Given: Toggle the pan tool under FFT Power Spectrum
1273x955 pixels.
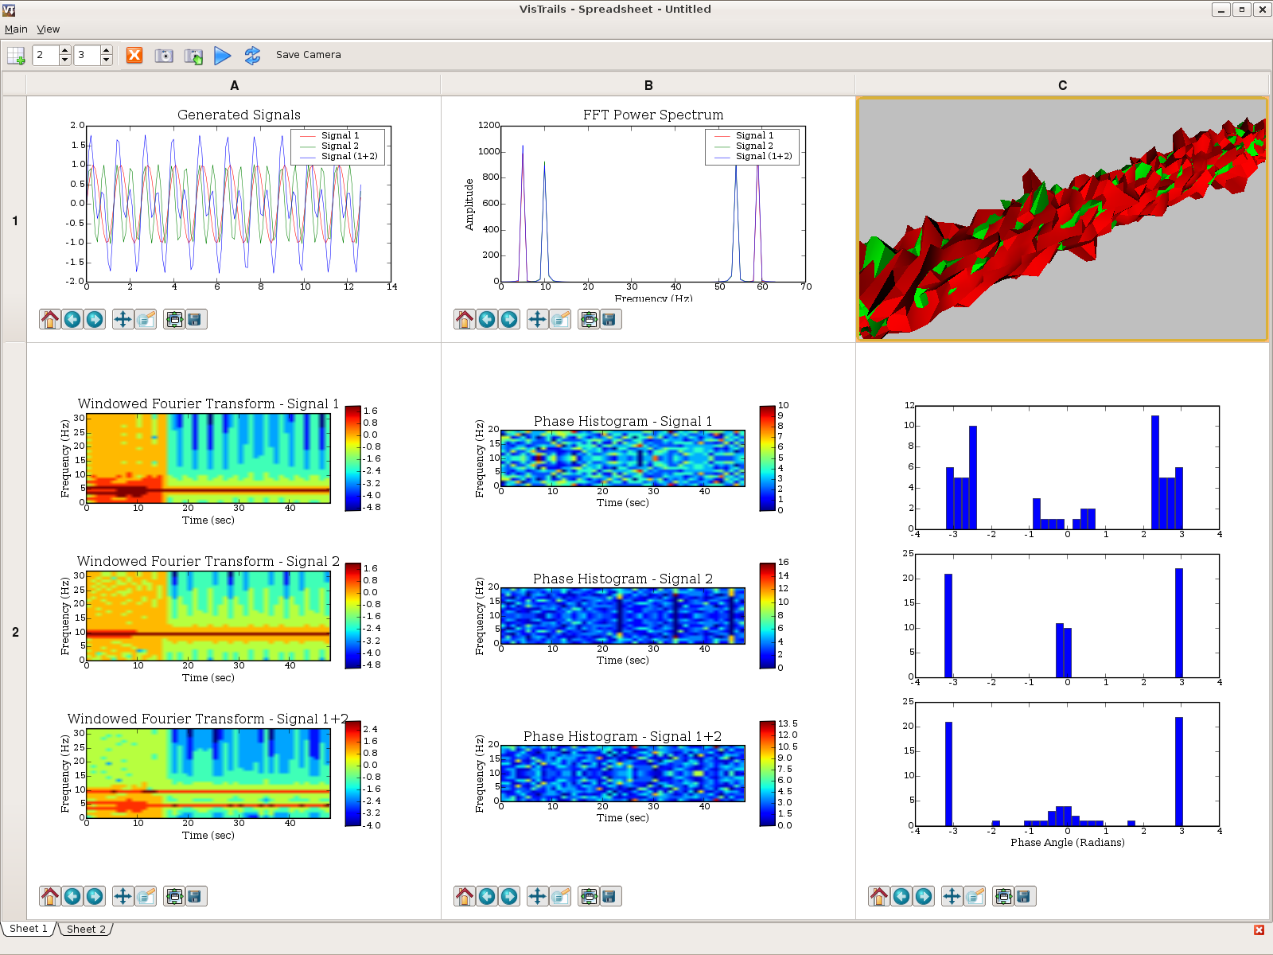Looking at the screenshot, I should [x=538, y=320].
